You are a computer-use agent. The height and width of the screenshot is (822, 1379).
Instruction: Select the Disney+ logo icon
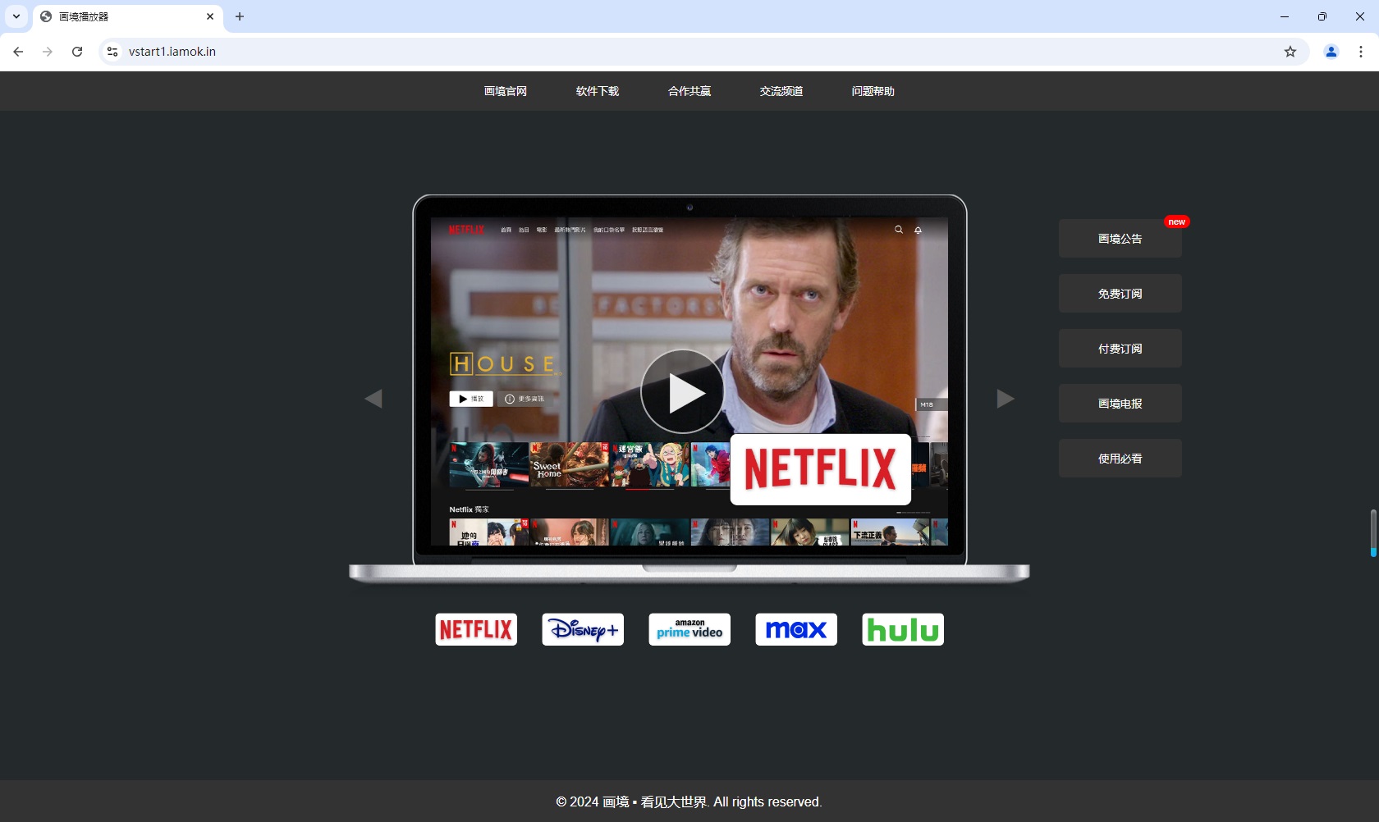pos(583,629)
